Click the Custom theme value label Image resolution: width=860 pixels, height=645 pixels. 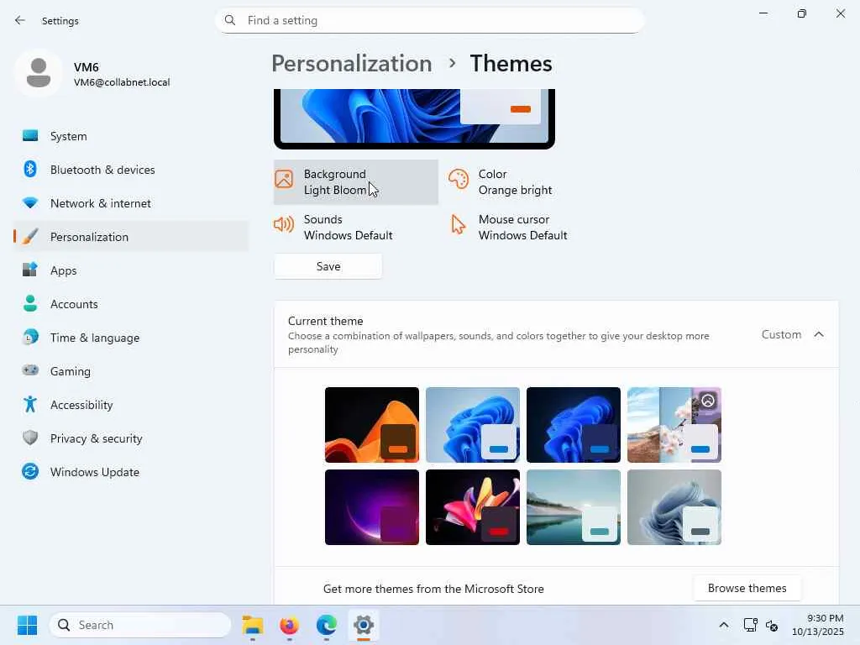pyautogui.click(x=781, y=334)
